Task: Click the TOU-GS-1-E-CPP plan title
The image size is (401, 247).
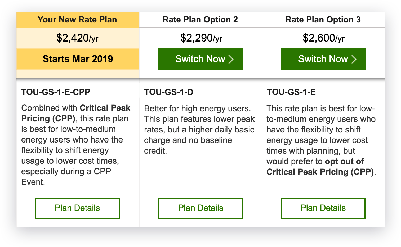Action: tap(56, 92)
